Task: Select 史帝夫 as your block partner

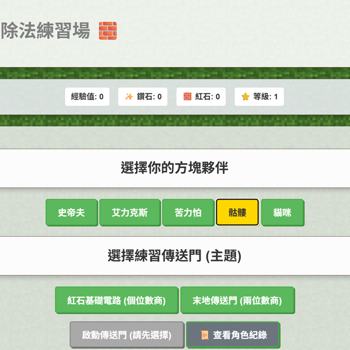Action: coord(71,212)
